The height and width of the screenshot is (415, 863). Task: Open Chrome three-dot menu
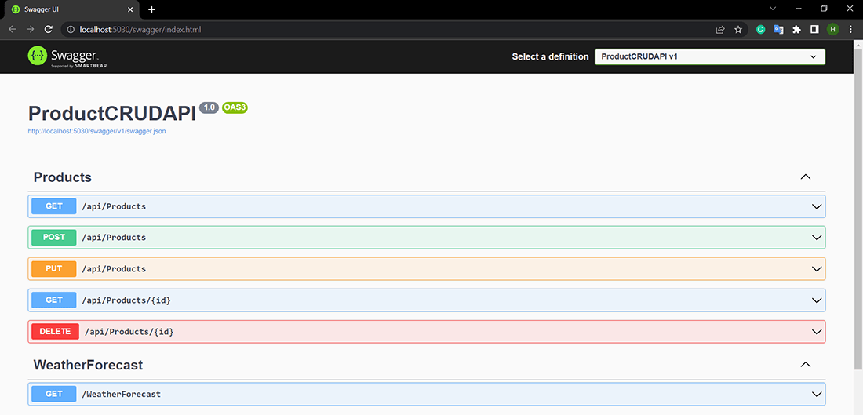[851, 30]
